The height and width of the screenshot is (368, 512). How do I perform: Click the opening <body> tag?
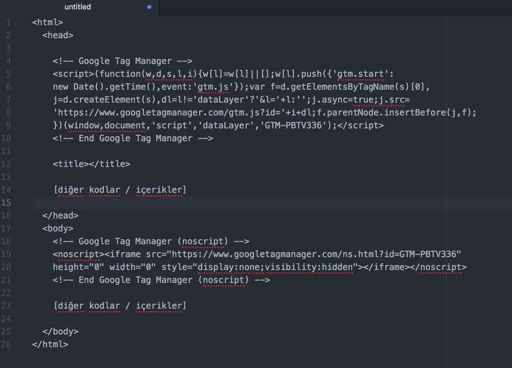[58, 229]
